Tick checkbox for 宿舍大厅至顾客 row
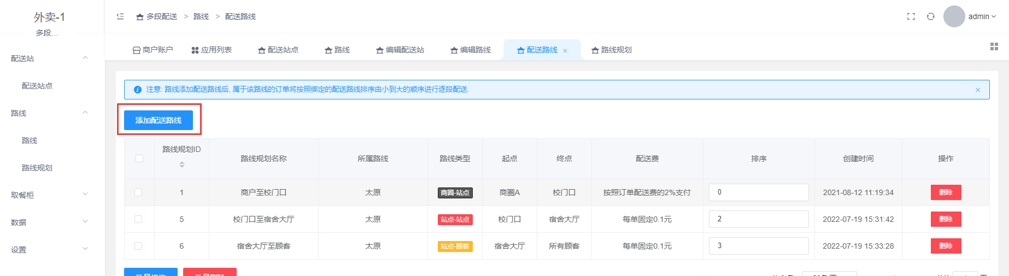This screenshot has height=276, width=1009. (x=138, y=246)
